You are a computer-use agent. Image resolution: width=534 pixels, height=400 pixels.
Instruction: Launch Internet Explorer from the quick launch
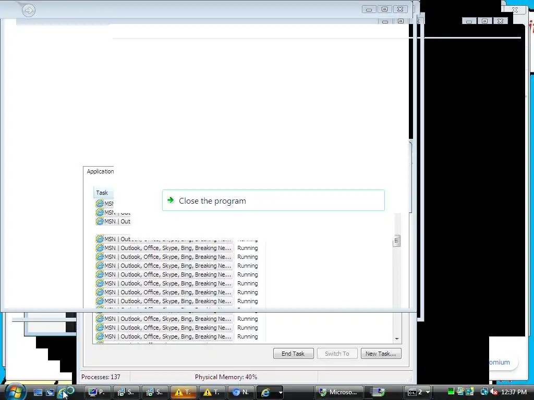pyautogui.click(x=62, y=392)
